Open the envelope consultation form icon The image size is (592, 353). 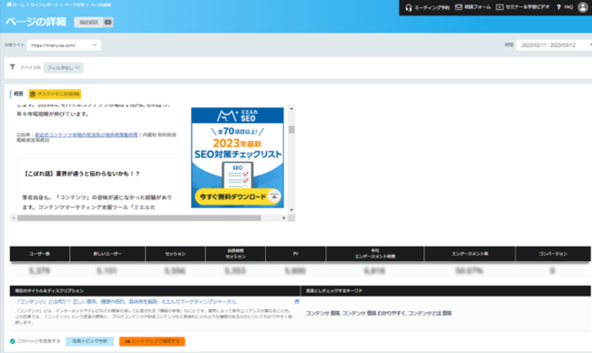(458, 7)
